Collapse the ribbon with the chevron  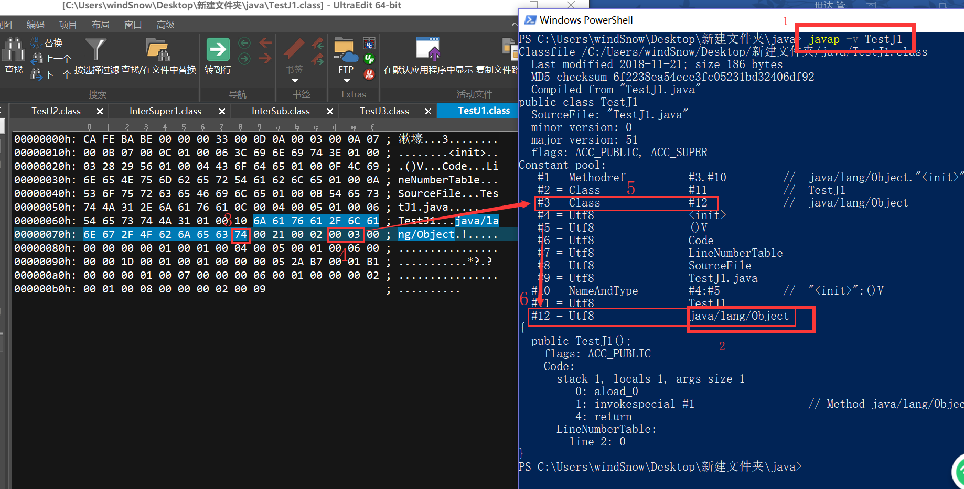coord(515,24)
